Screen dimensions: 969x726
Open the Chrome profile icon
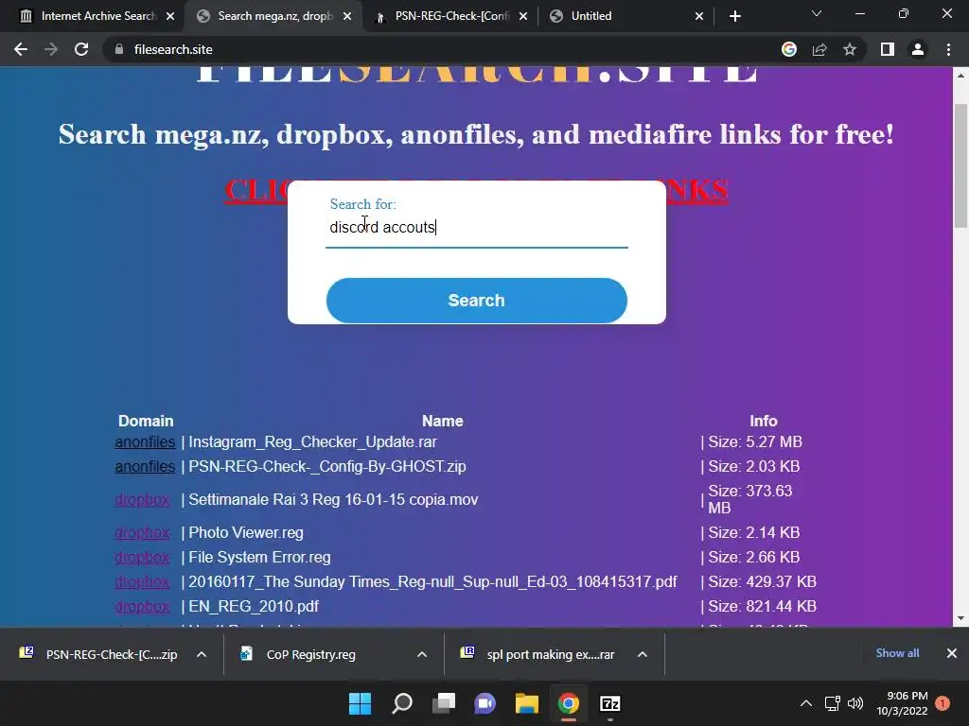coord(918,49)
